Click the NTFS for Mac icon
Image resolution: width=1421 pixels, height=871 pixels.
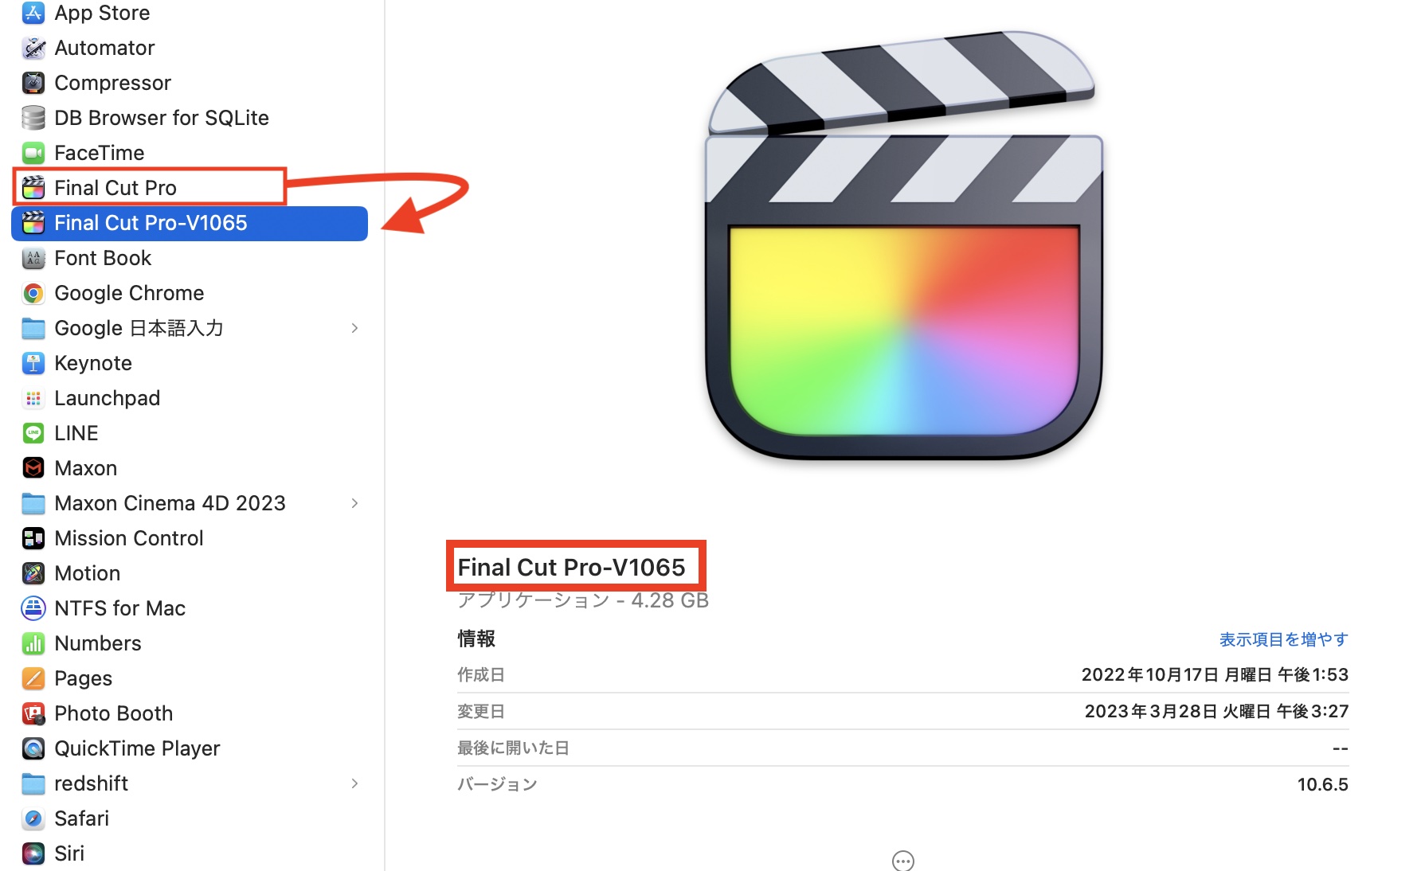33,608
